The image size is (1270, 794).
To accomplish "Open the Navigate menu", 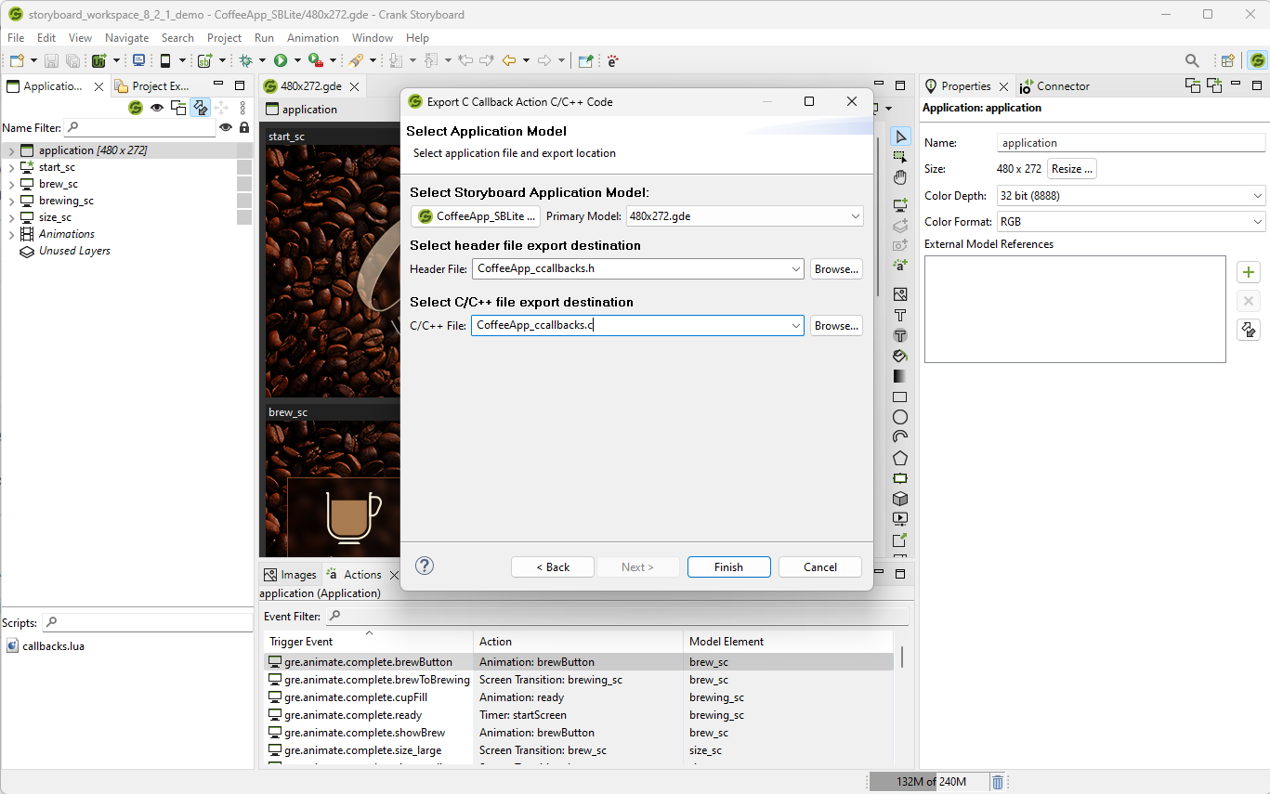I will click(126, 38).
